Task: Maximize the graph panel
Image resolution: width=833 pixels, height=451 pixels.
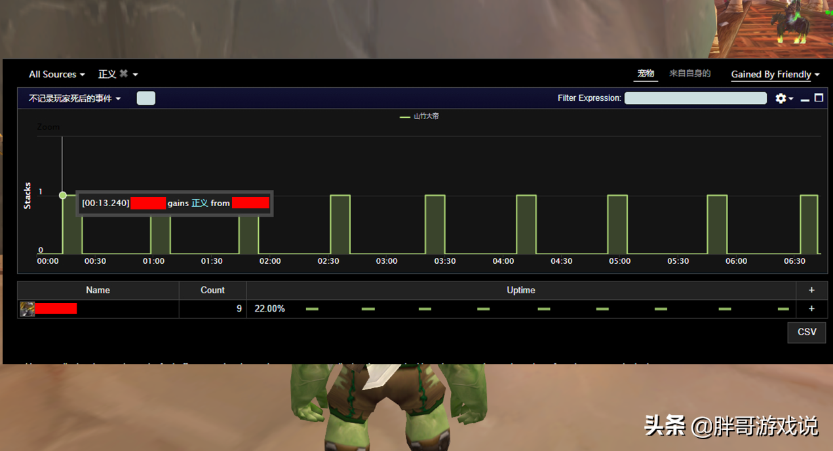Action: (x=819, y=98)
